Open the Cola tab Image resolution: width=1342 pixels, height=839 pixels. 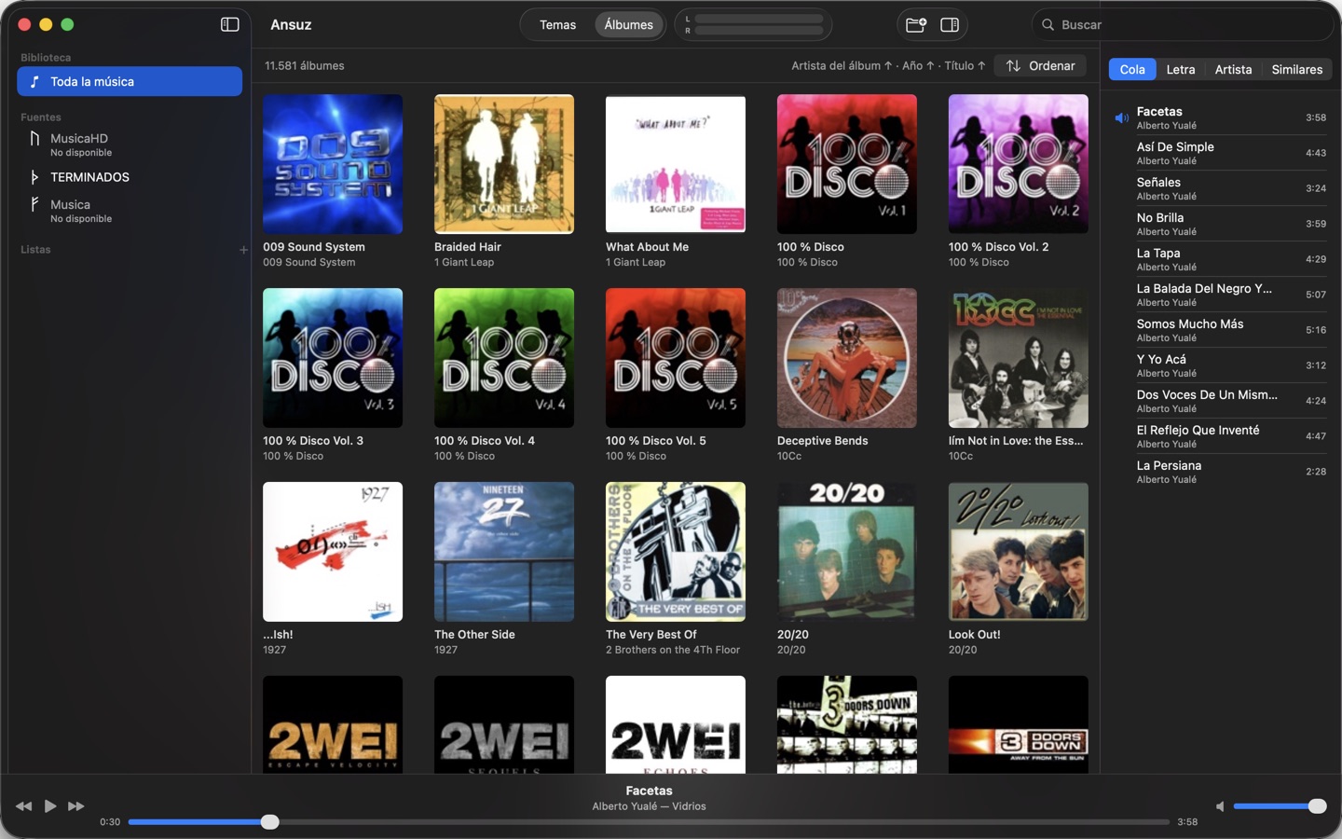tap(1132, 69)
